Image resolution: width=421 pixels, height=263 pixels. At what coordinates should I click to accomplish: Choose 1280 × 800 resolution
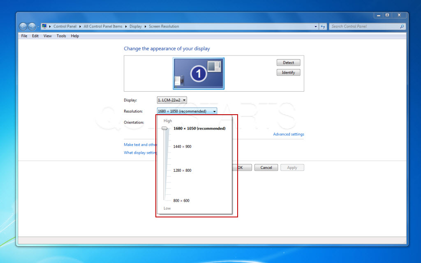[182, 171]
